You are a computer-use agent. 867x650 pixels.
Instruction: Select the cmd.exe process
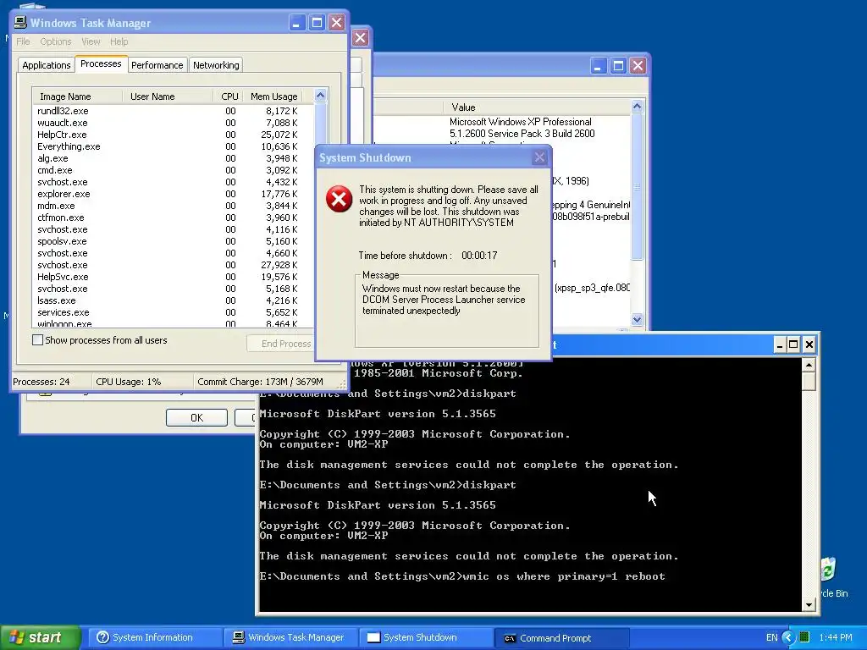(55, 170)
